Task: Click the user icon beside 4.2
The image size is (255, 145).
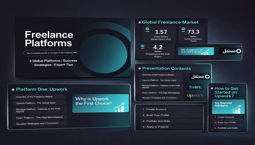Action: tap(143, 46)
